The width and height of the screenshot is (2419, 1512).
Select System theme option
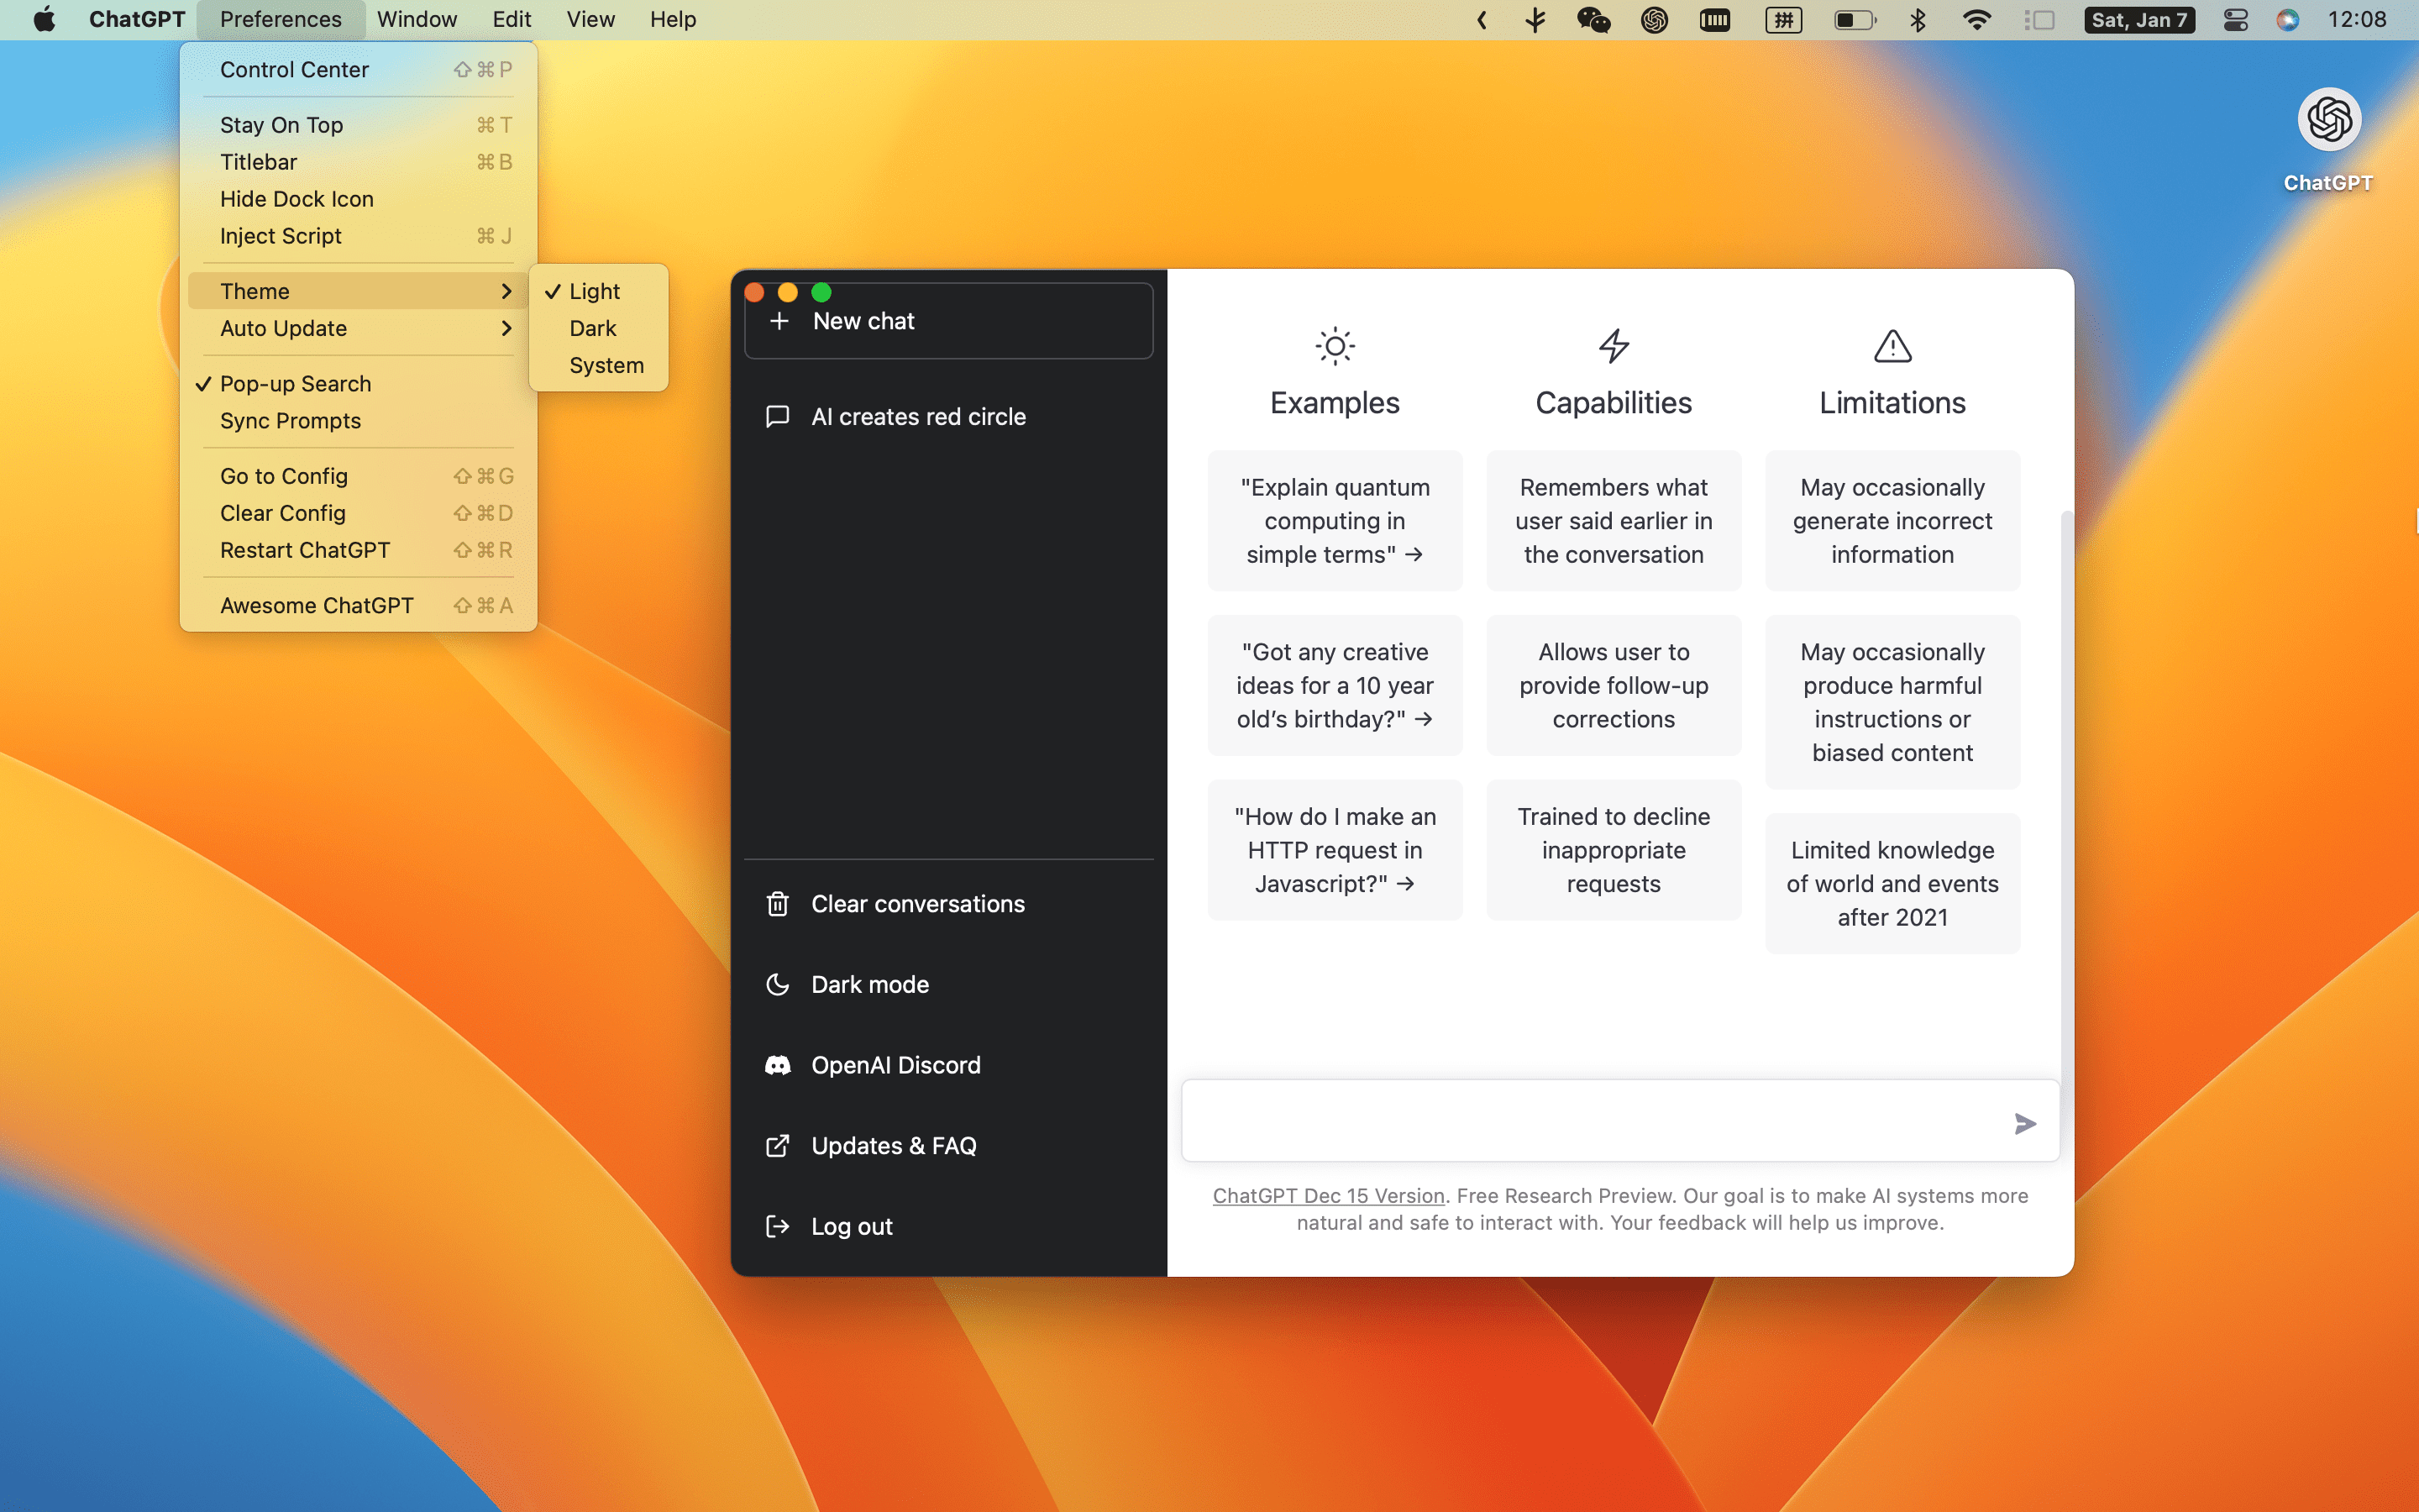(608, 364)
